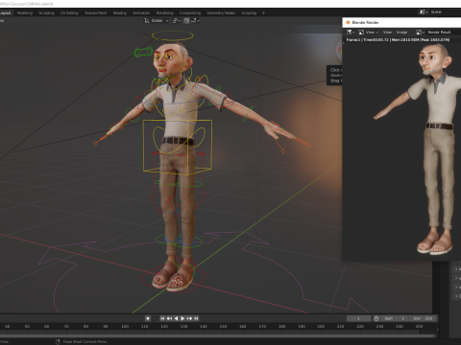Open the Image menu in render window

pyautogui.click(x=401, y=32)
